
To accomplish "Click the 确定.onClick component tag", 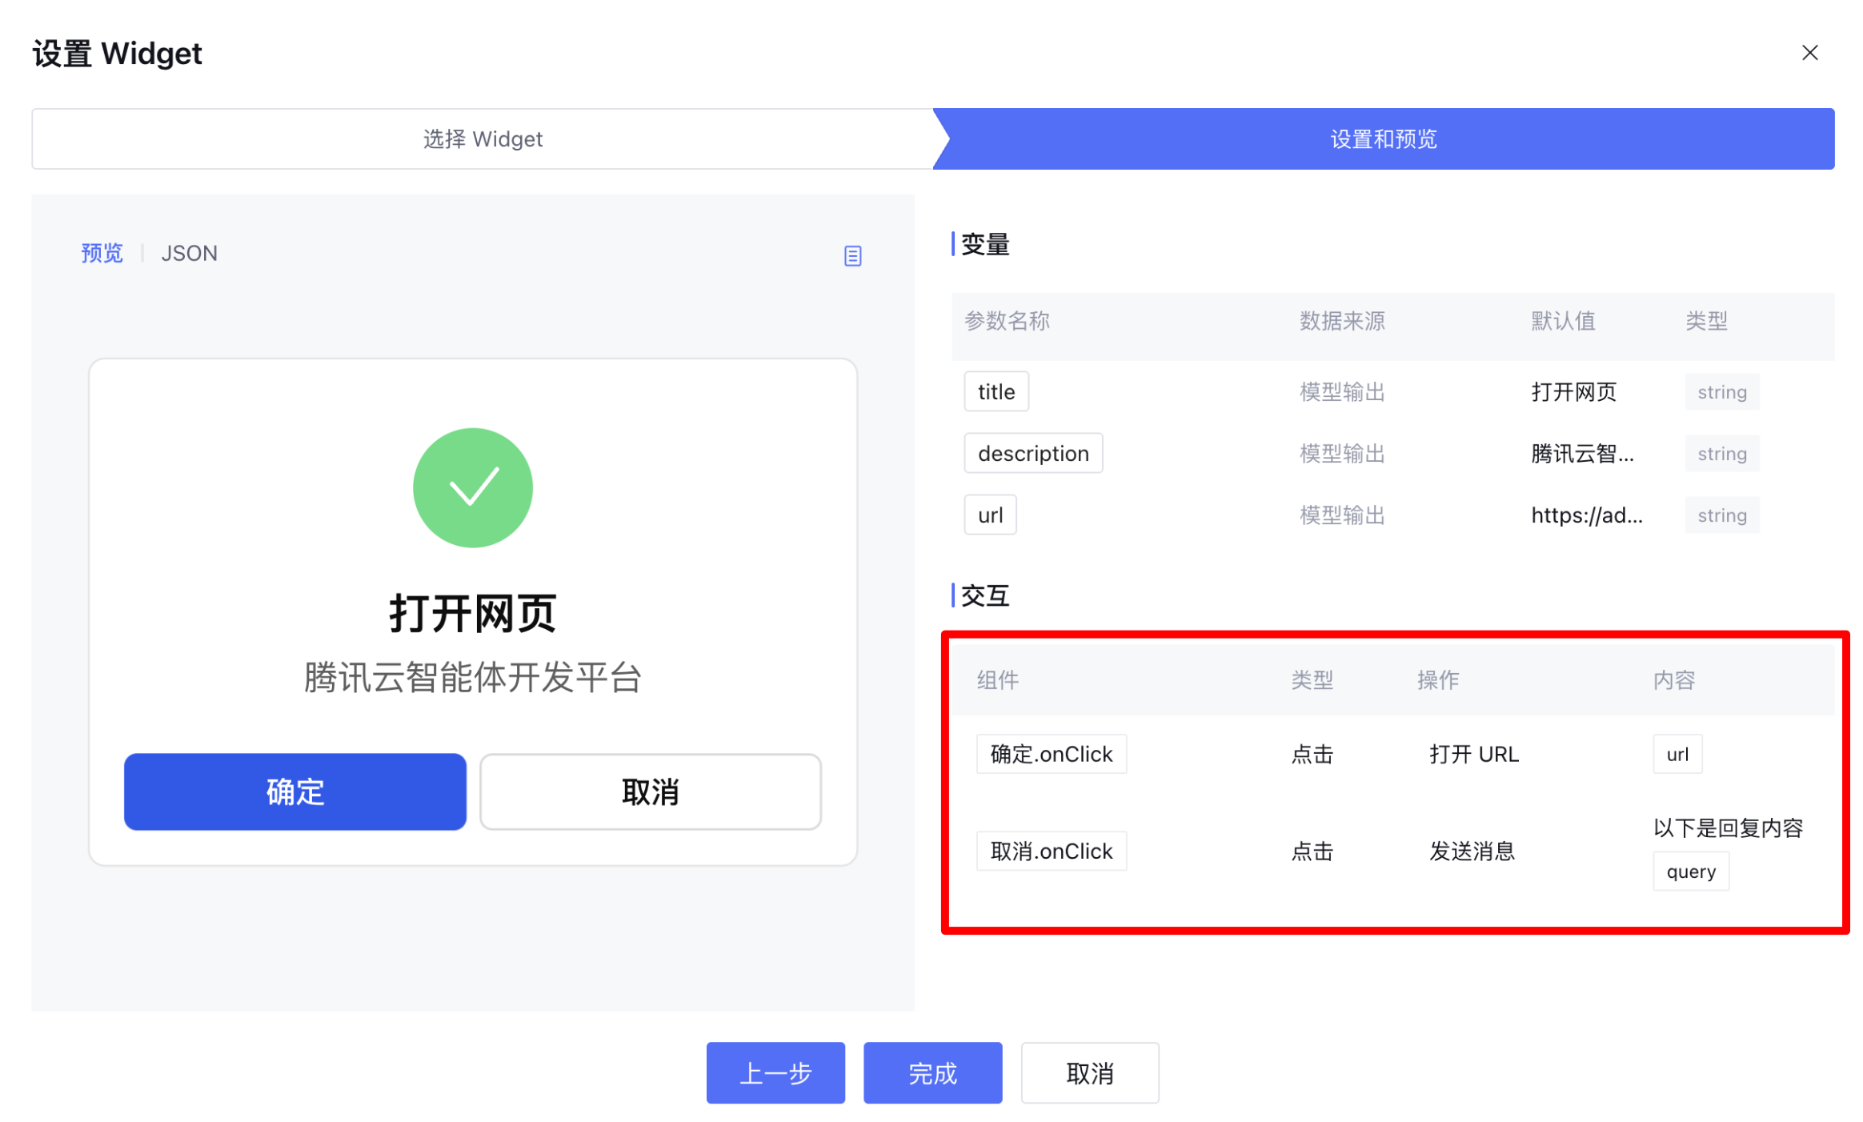I will coord(1051,754).
